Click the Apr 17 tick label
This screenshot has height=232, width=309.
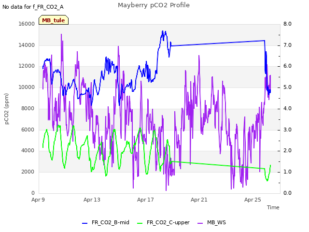click(145, 200)
